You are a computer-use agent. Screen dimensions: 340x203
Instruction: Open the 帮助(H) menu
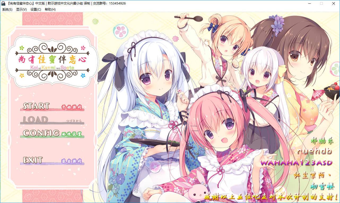(50, 10)
